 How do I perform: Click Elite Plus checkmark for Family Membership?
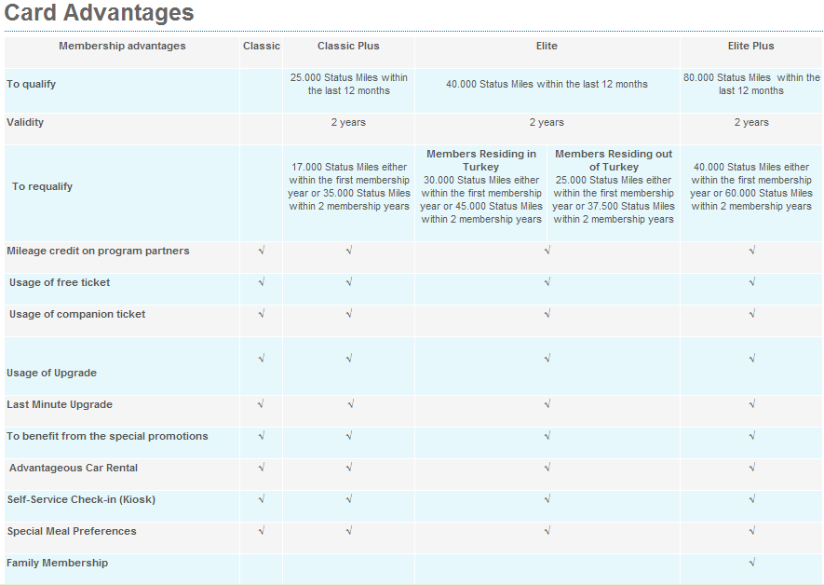coord(752,563)
